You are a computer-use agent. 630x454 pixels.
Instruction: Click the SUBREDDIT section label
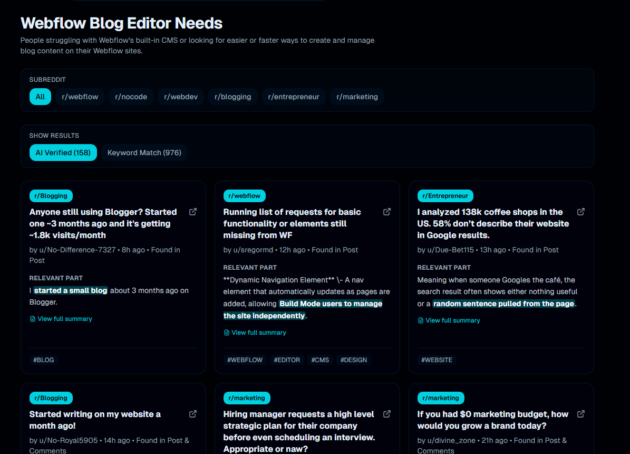(x=47, y=80)
